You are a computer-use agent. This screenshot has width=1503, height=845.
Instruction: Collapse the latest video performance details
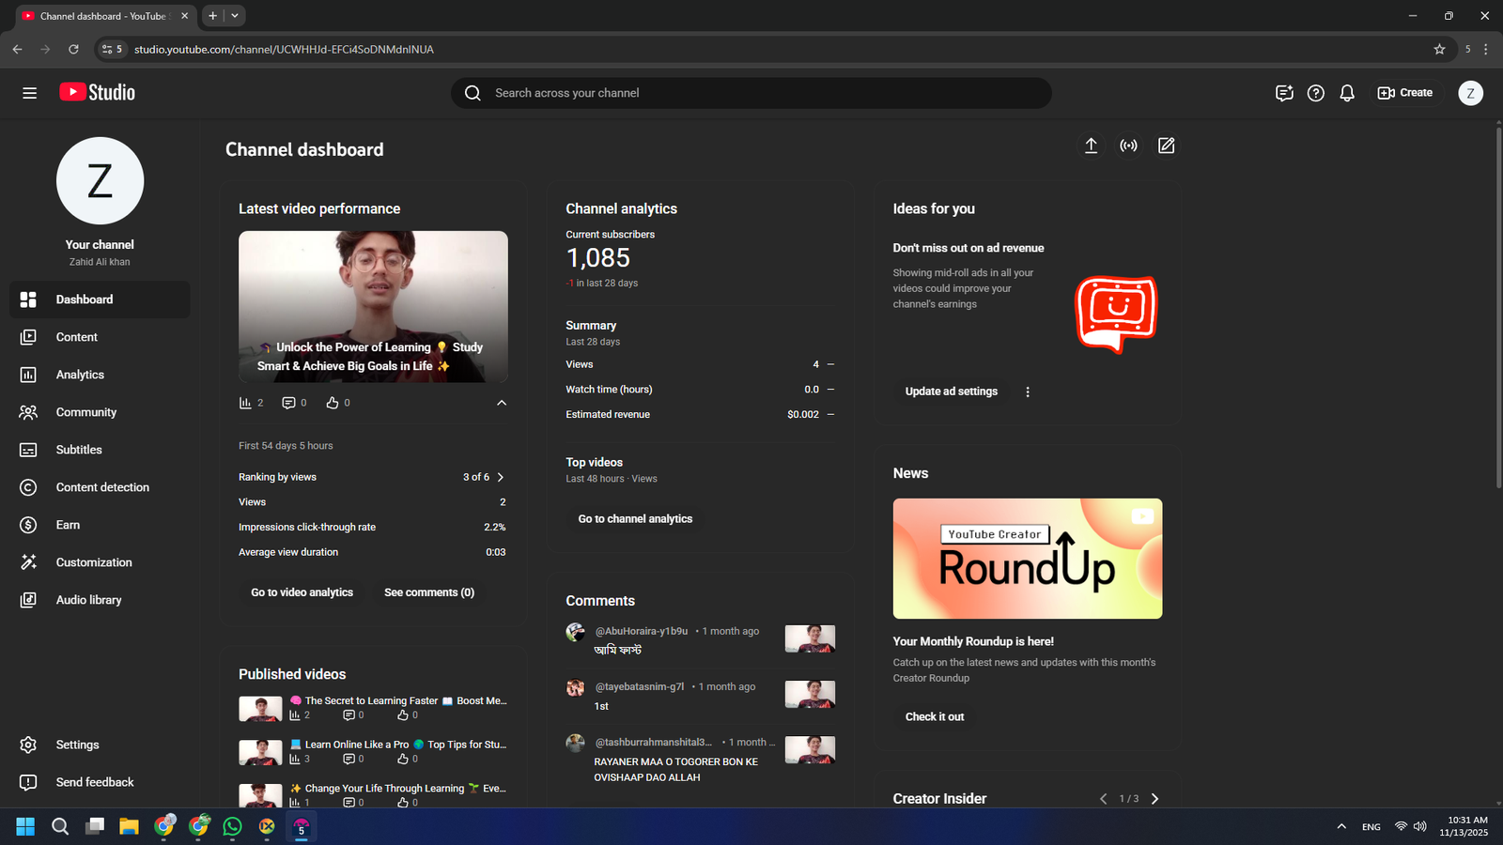click(x=502, y=403)
